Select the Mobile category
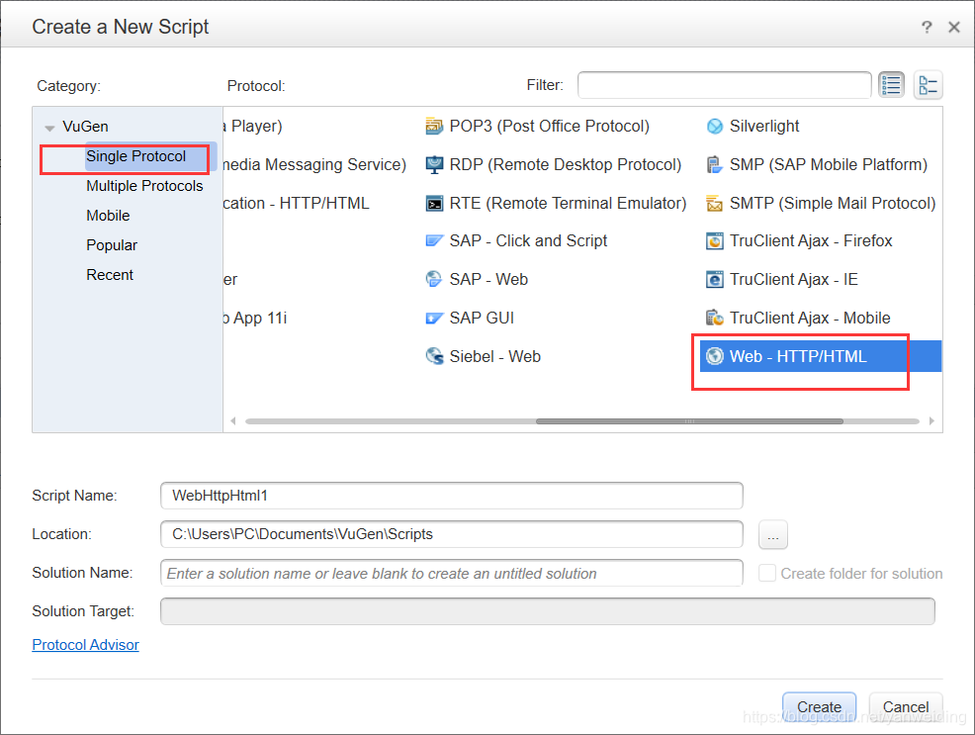975x735 pixels. click(108, 216)
